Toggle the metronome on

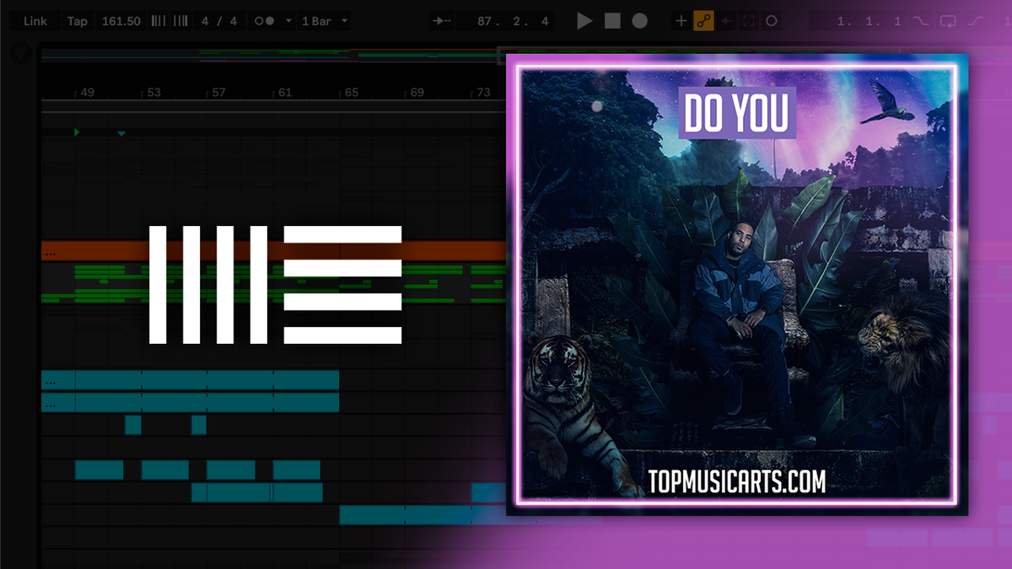pos(266,20)
